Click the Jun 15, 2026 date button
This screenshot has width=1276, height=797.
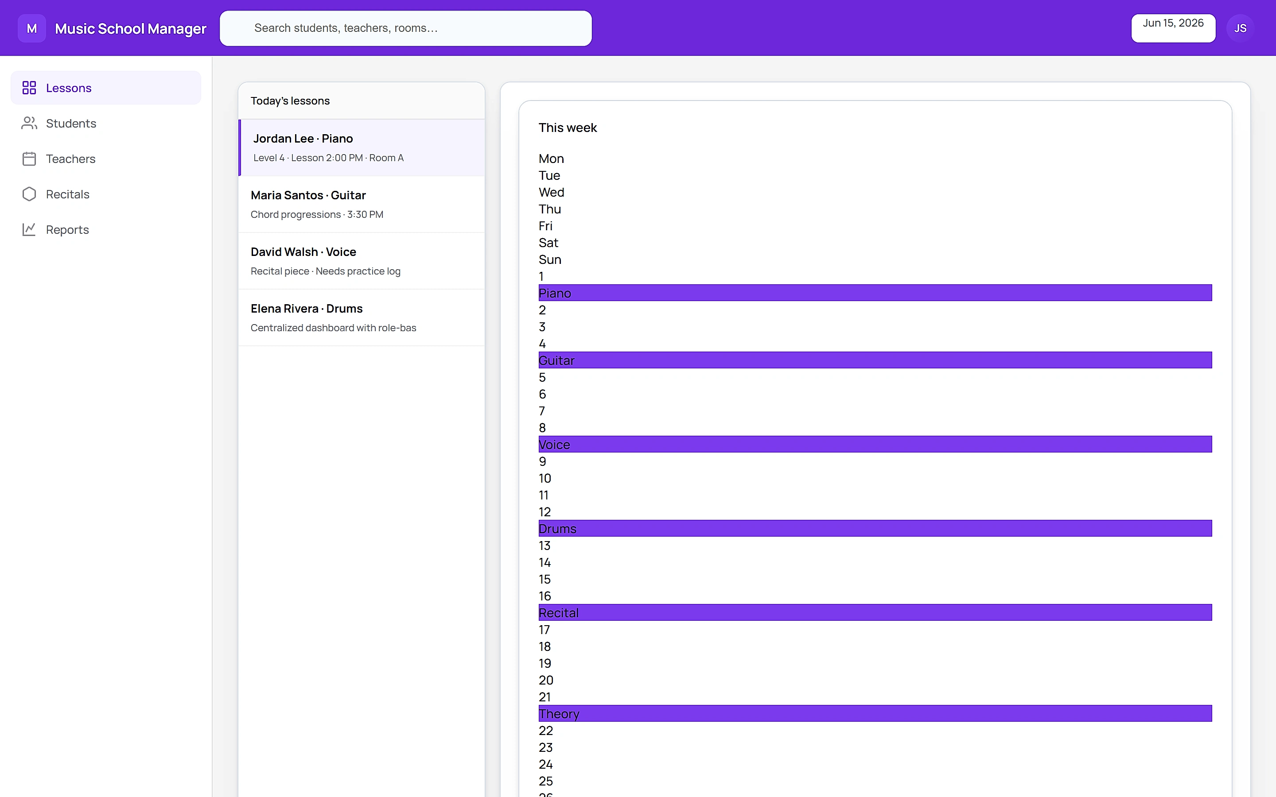point(1173,28)
